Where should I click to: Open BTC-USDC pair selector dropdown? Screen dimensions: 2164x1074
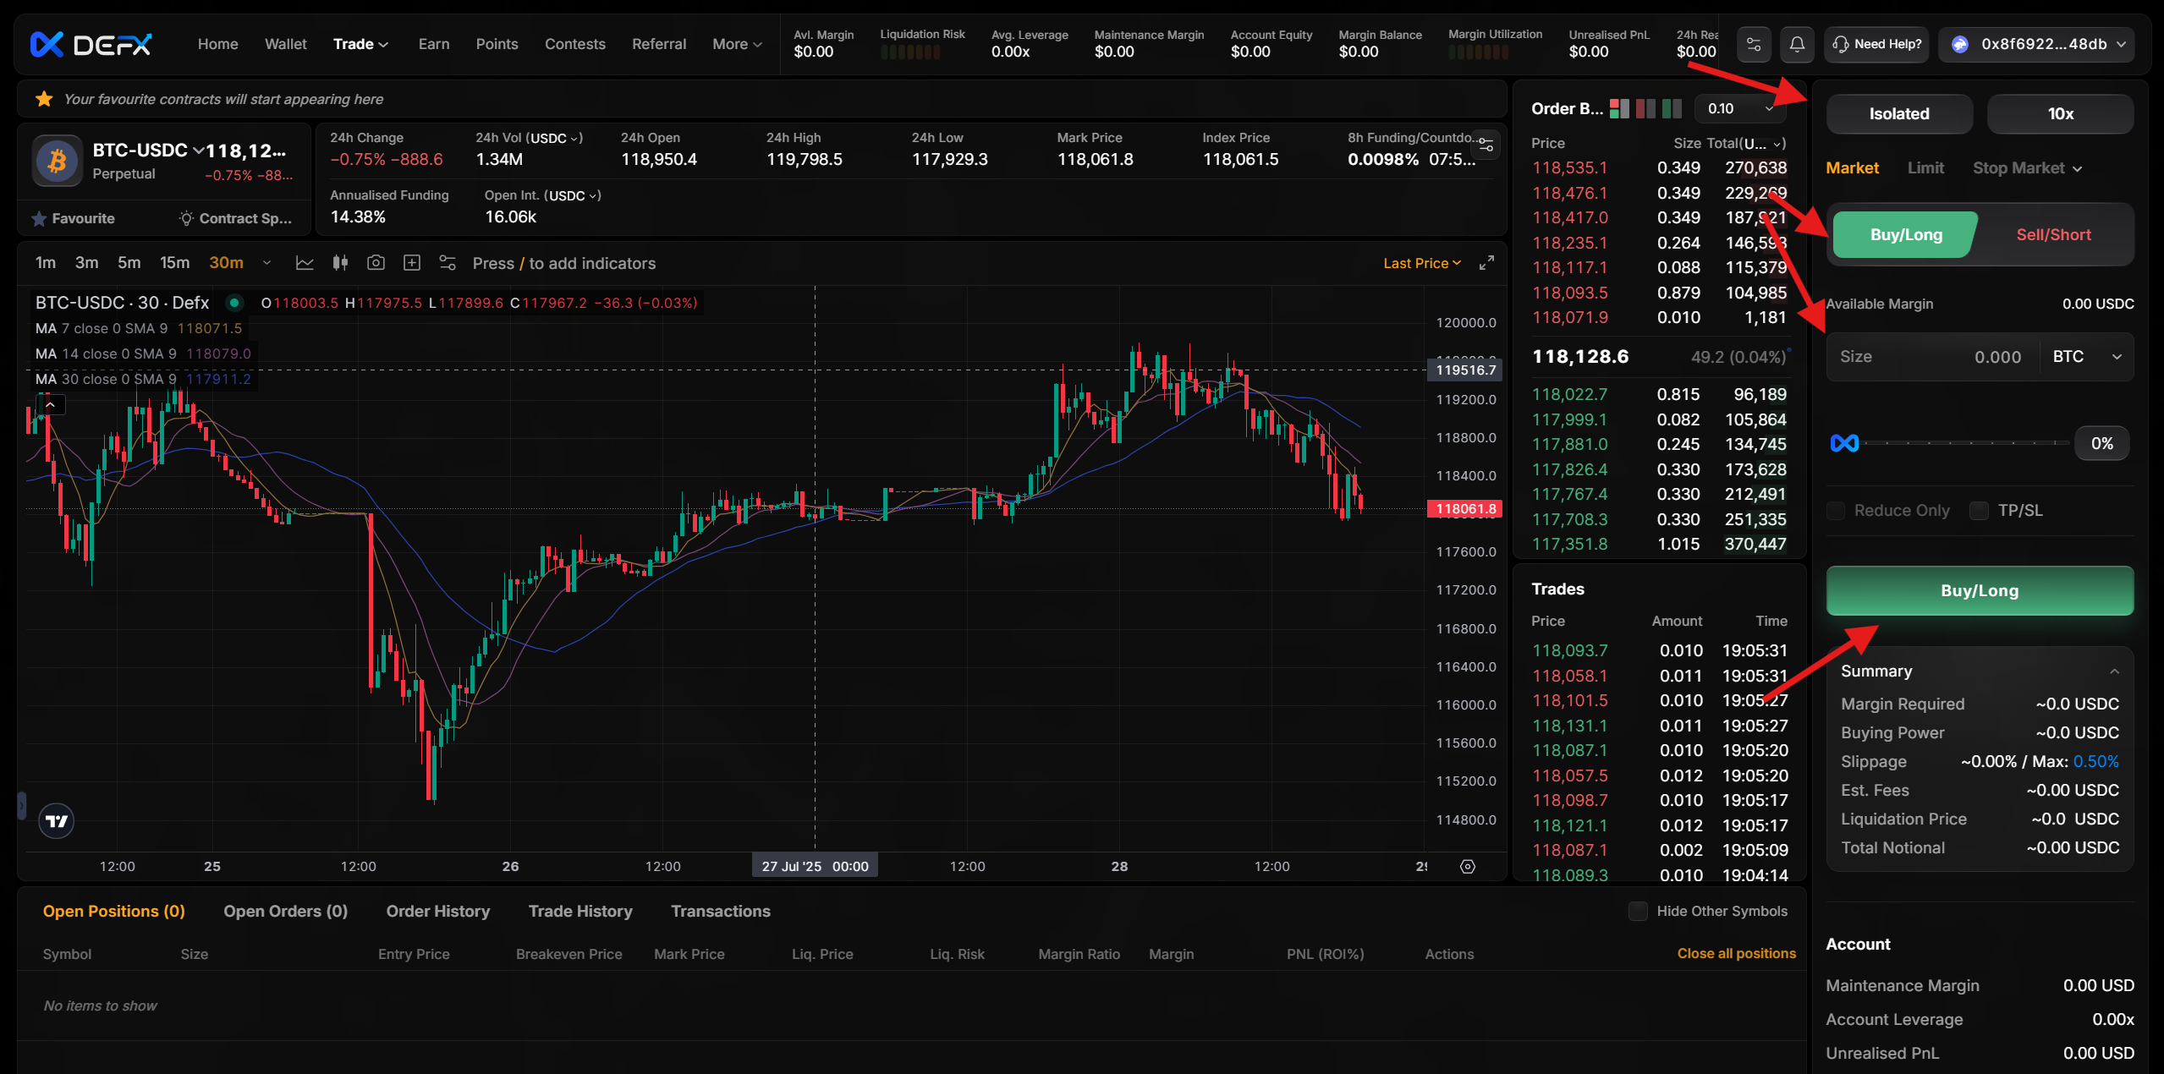(148, 151)
